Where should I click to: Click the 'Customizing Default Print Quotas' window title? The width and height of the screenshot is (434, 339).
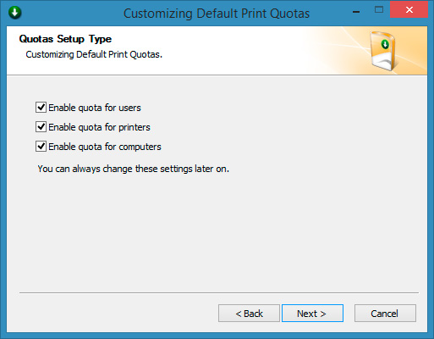click(x=217, y=14)
